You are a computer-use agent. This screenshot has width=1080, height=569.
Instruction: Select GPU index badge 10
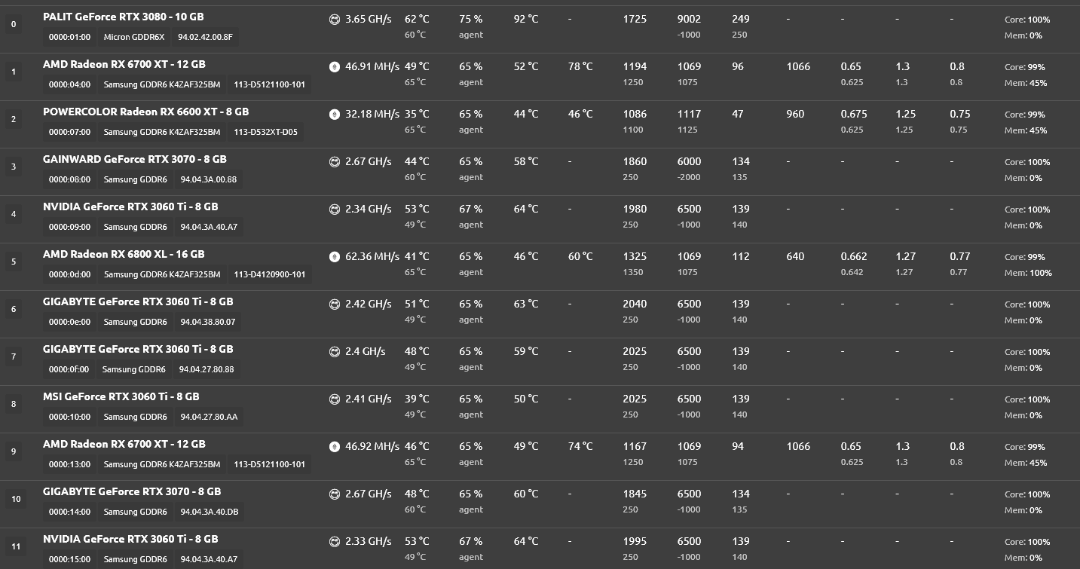pos(15,500)
